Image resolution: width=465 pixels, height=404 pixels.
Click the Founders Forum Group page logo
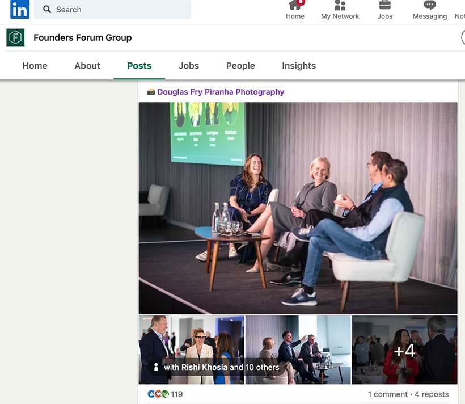coord(15,37)
